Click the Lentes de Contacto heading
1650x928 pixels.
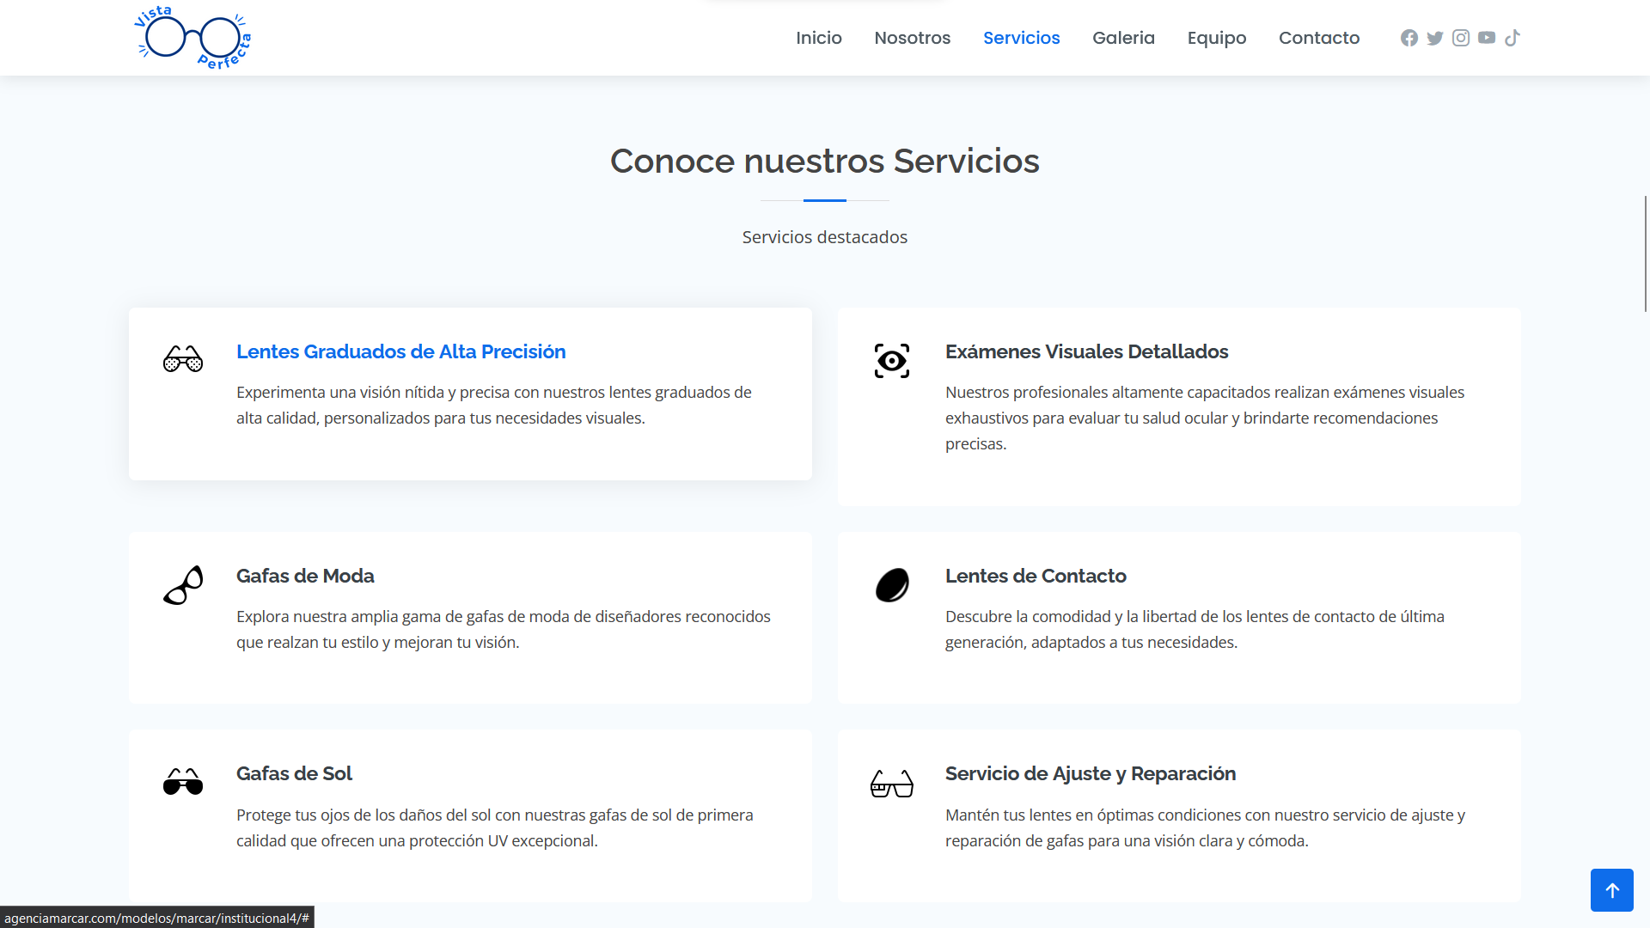pos(1035,576)
